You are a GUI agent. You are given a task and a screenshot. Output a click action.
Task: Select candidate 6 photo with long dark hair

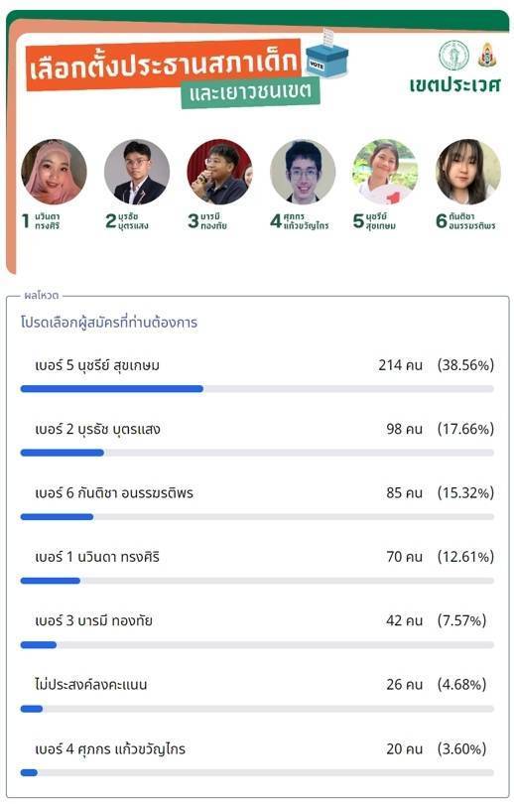tap(468, 172)
